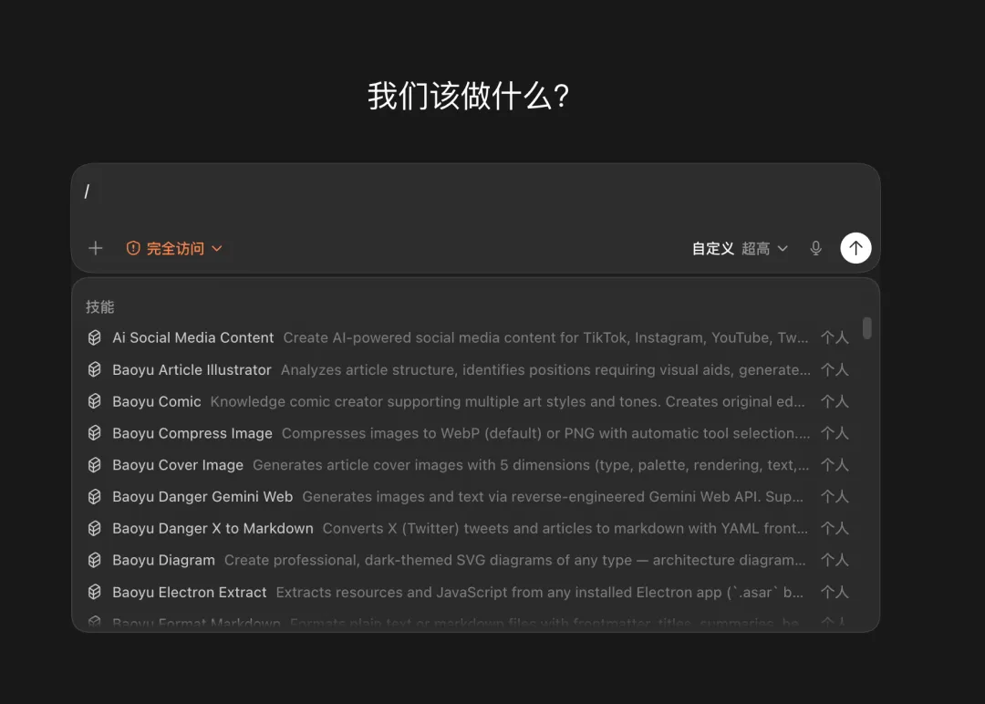
Task: Click cube icon for Baoyu Cover Image
Action: [94, 465]
